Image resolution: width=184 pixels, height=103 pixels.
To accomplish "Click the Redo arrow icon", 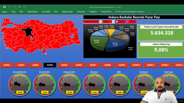I will [14, 7].
